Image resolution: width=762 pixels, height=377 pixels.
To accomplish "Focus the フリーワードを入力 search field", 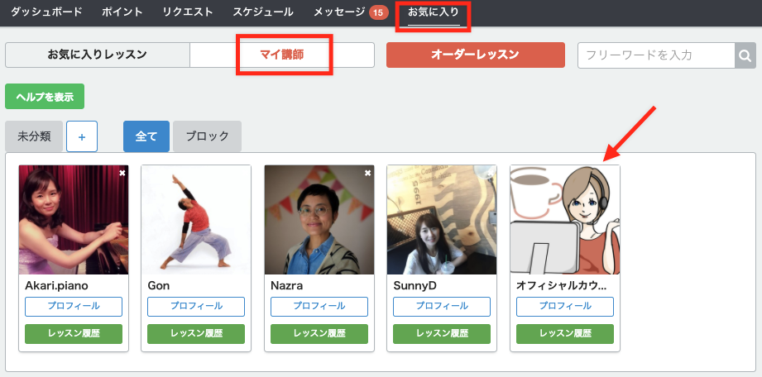I will click(x=656, y=55).
